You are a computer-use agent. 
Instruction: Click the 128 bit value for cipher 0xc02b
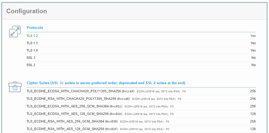pos(253,114)
